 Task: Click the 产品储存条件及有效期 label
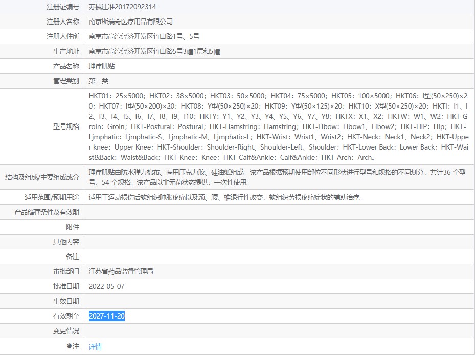[x=47, y=212]
